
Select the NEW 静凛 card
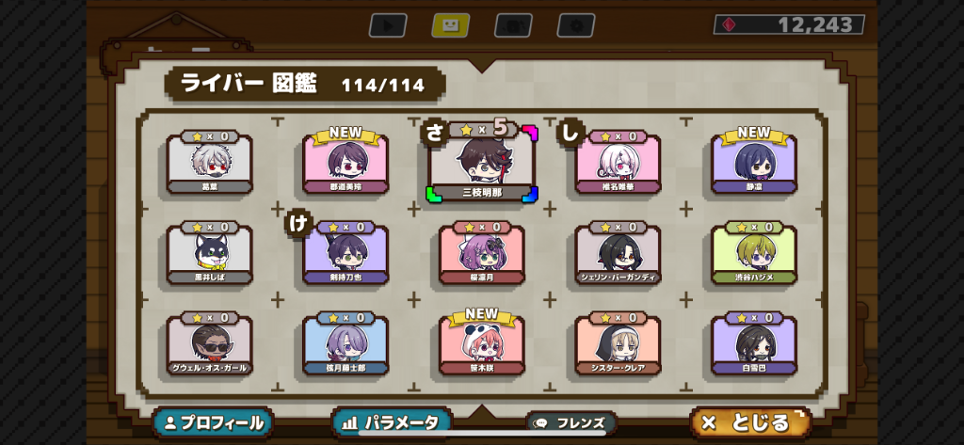tap(754, 161)
